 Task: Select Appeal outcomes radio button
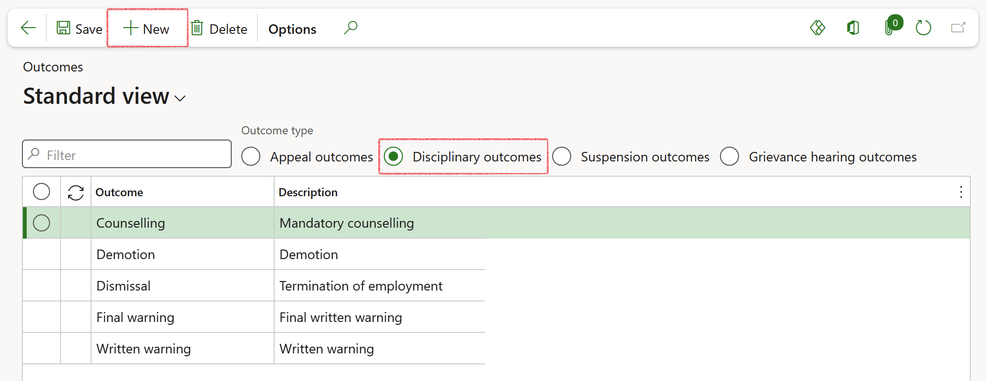click(x=251, y=156)
